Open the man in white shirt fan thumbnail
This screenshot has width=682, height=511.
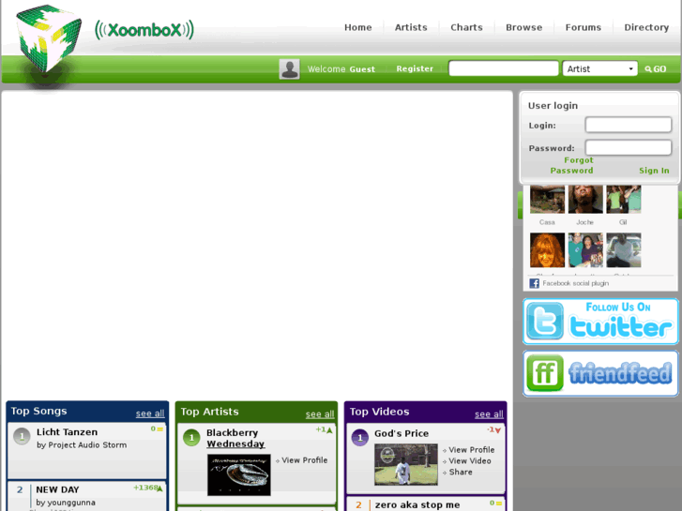pyautogui.click(x=624, y=250)
